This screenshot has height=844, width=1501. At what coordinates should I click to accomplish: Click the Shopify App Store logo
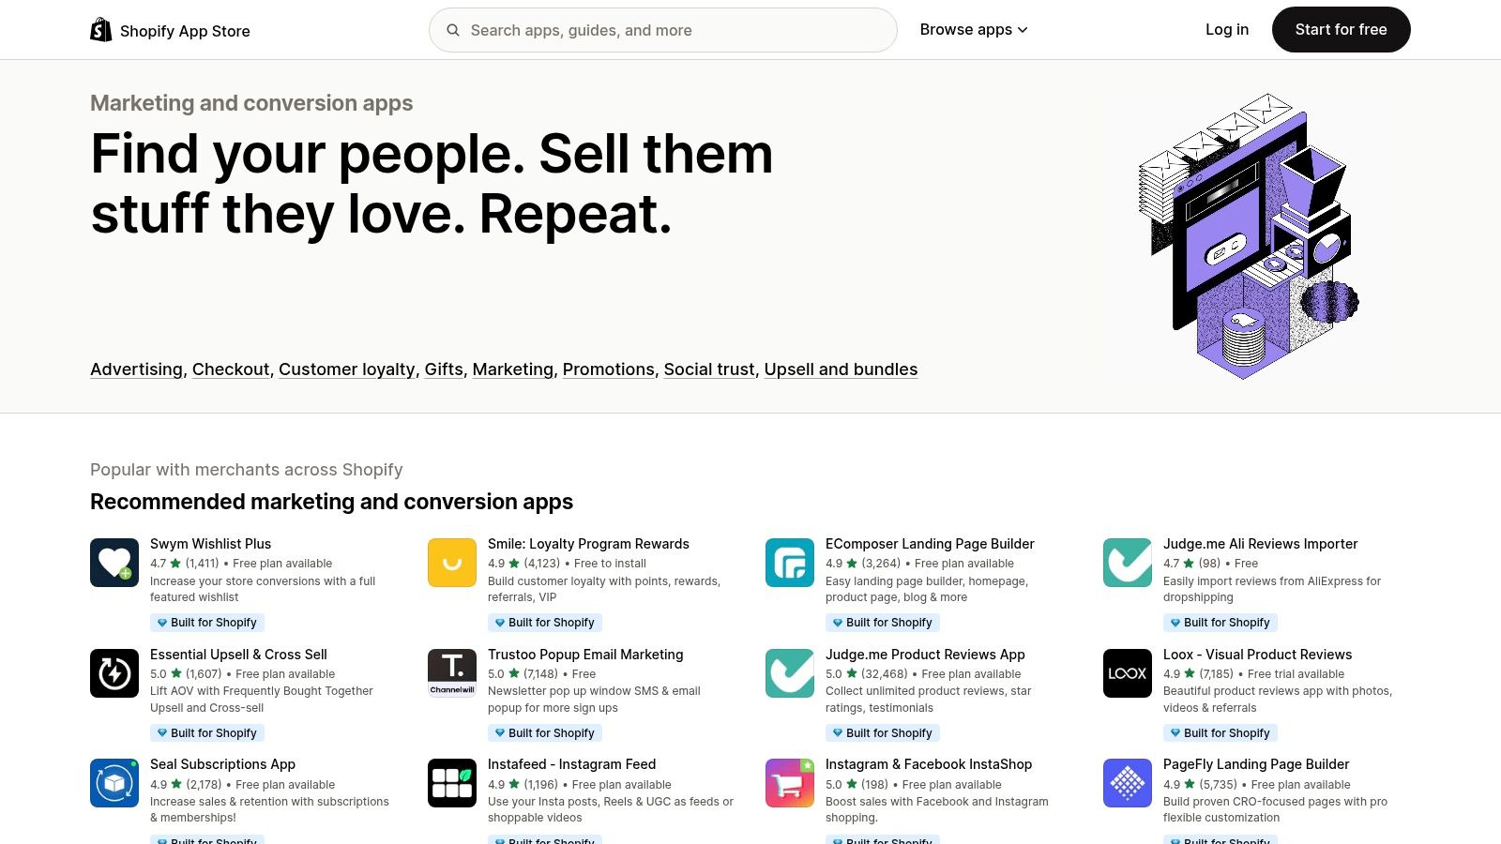(169, 29)
